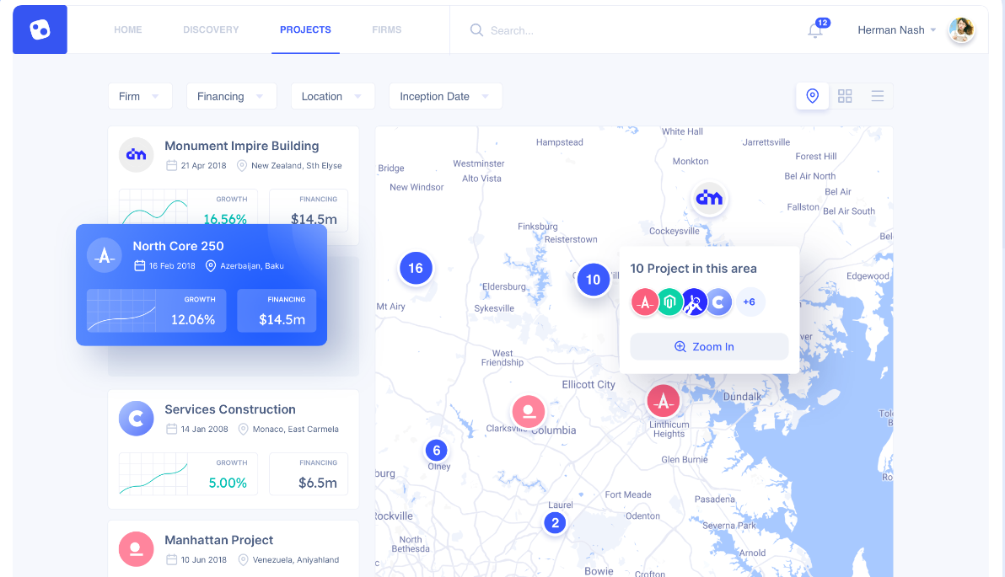Click the 16.56% growth value
The image size is (1005, 577).
click(225, 219)
